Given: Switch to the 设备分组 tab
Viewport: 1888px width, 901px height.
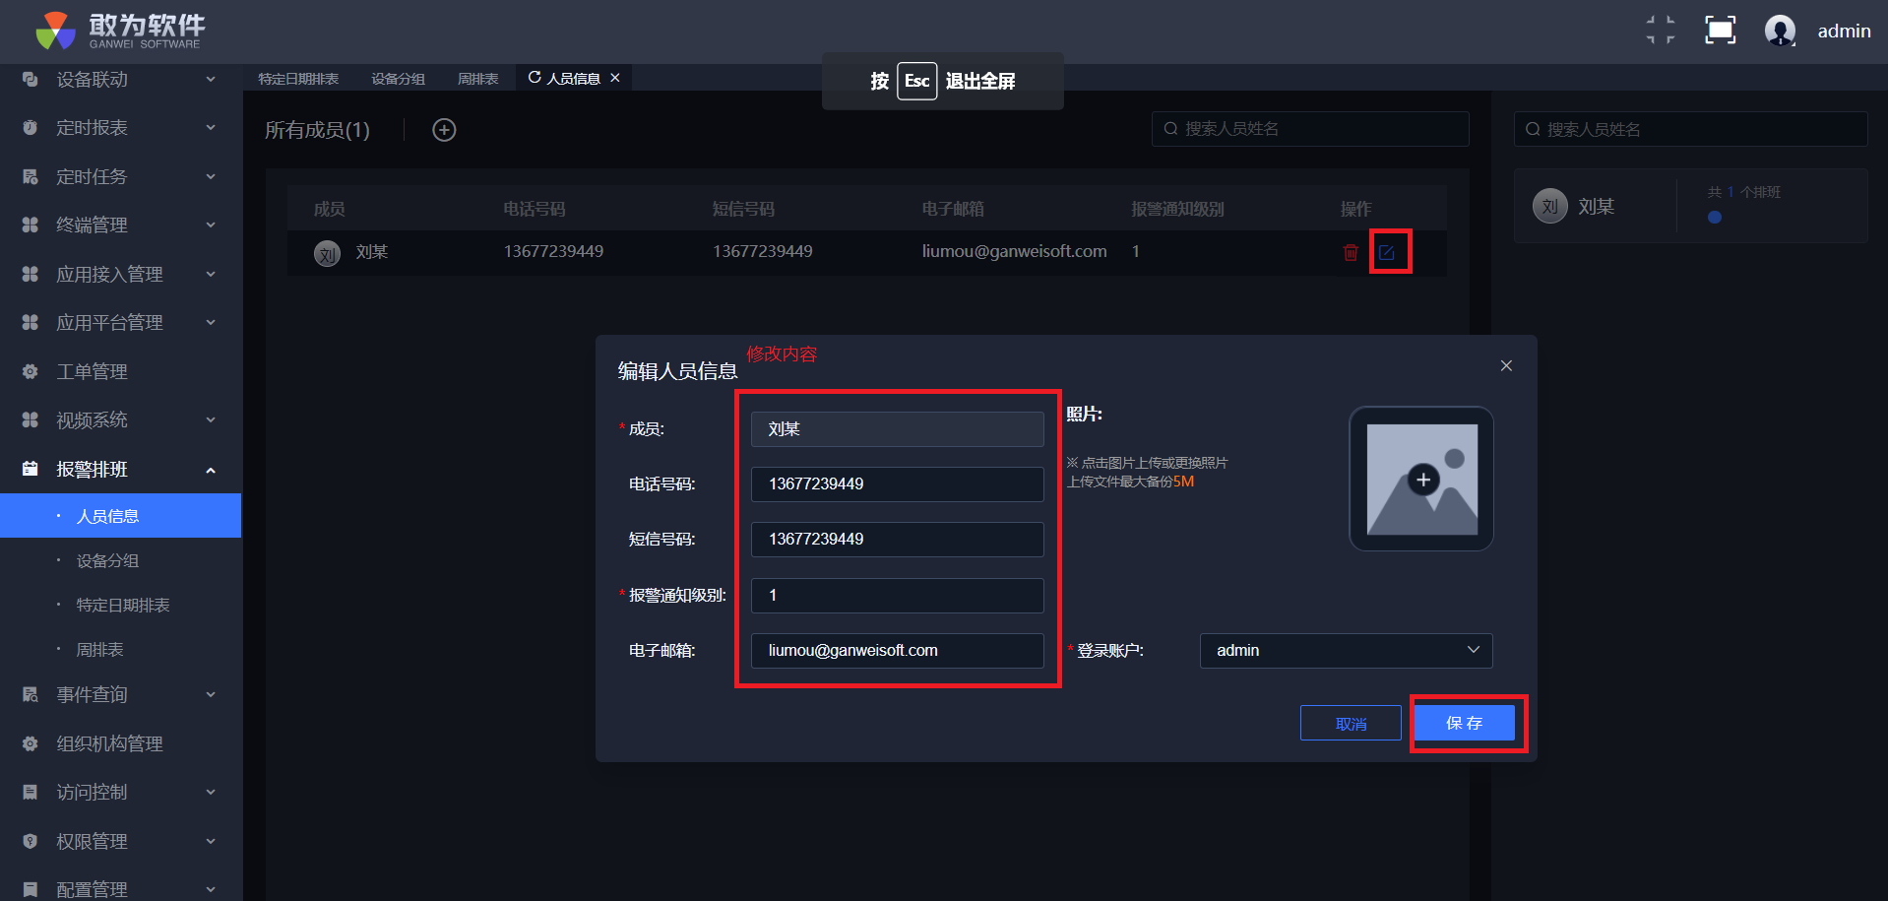Looking at the screenshot, I should pos(398,79).
